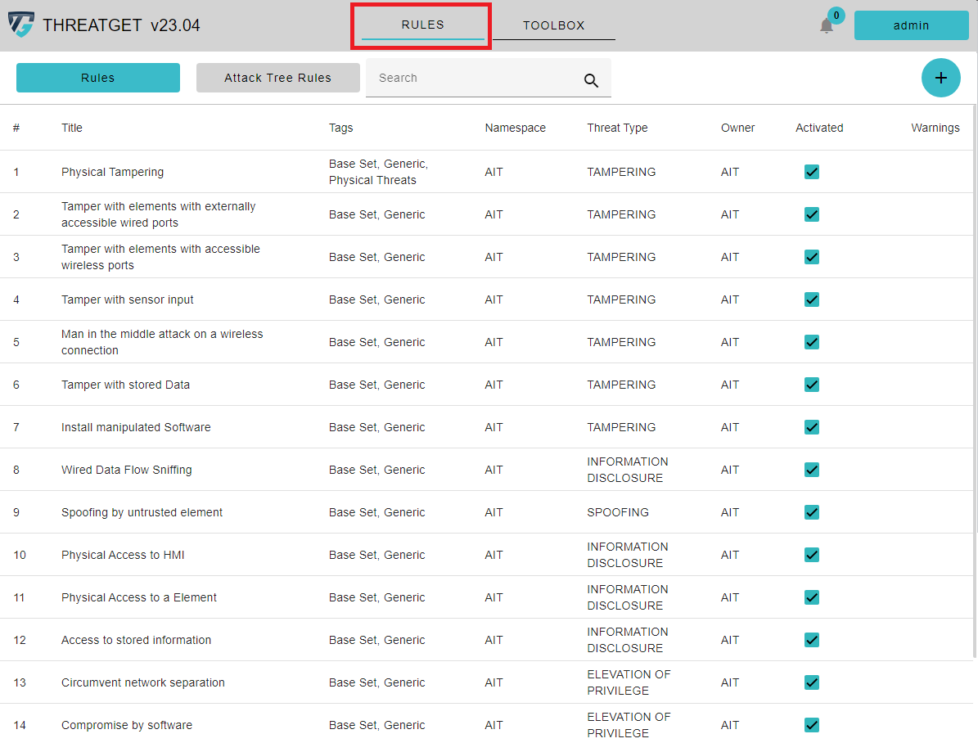Select the Rules tab in header
Screen dimensions: 978x743
[x=422, y=25]
